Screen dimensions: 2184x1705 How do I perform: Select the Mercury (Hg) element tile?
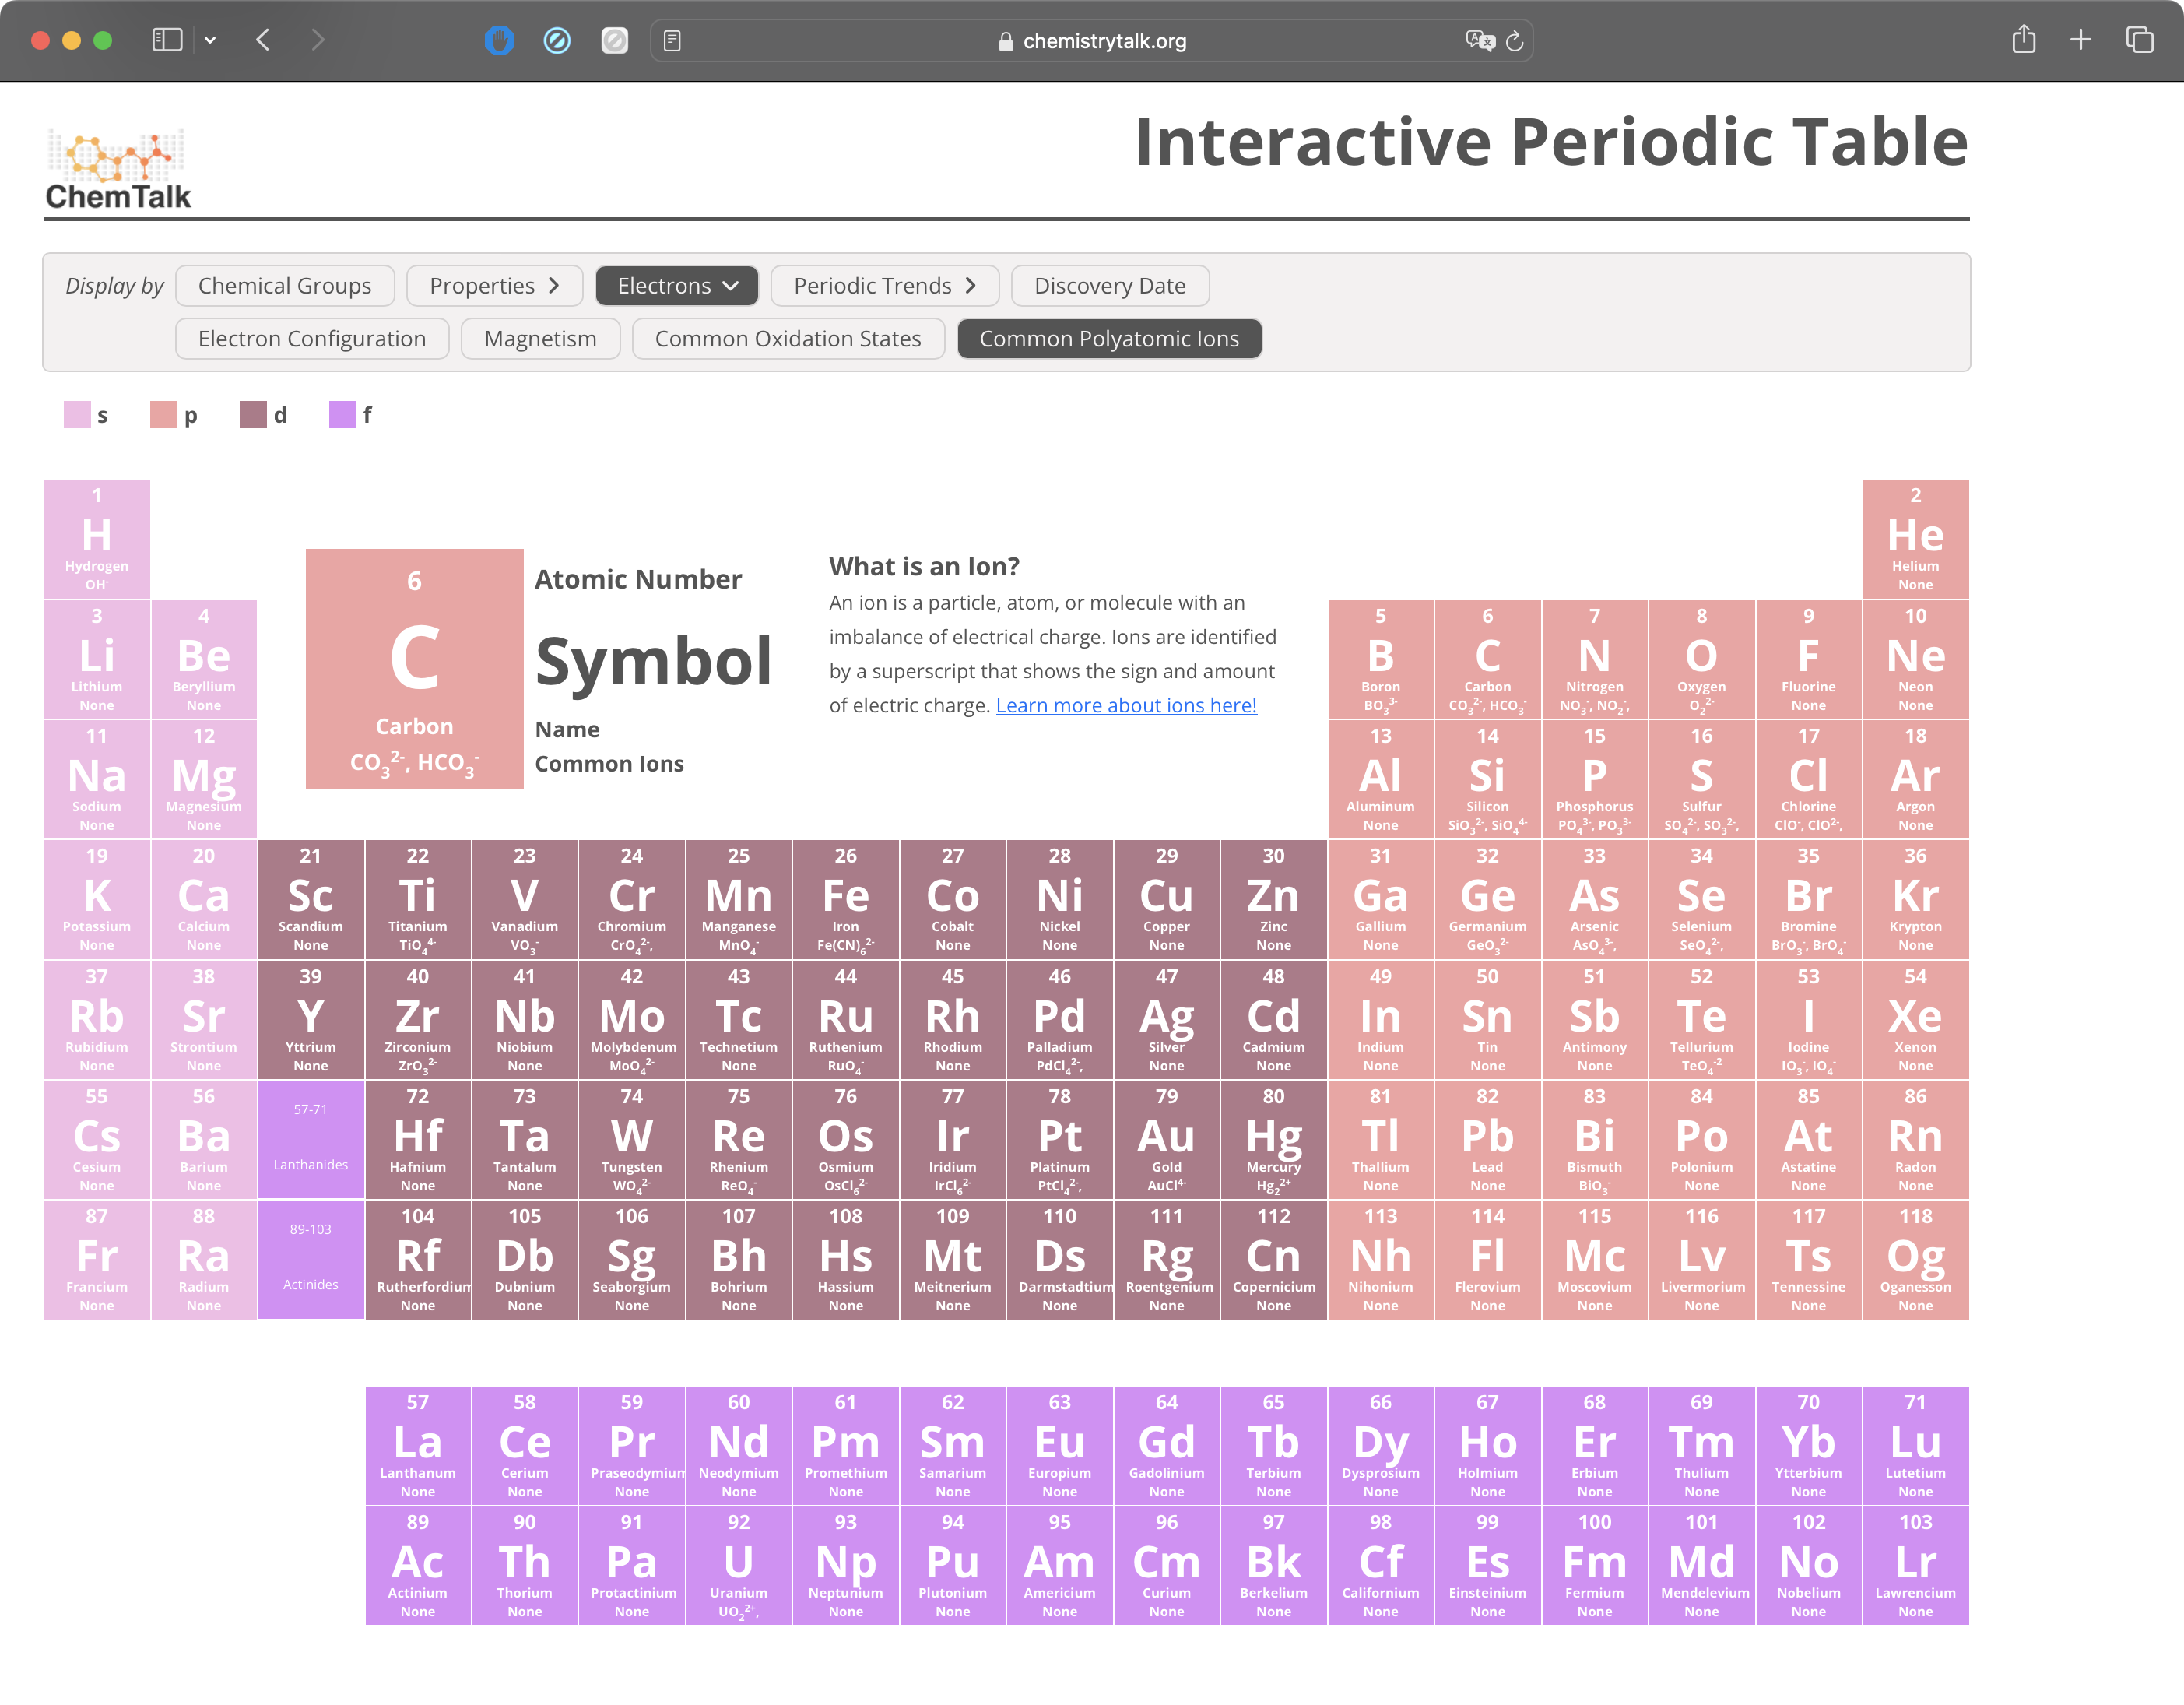point(1273,1139)
